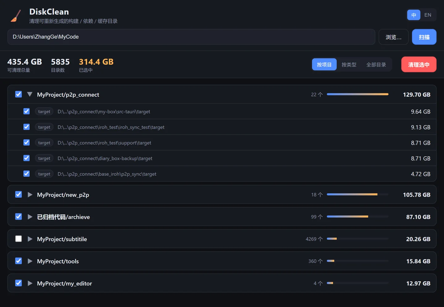Screen dimensions: 444x307
Task: Switch to the 按类型 view tab
Action: coord(349,64)
